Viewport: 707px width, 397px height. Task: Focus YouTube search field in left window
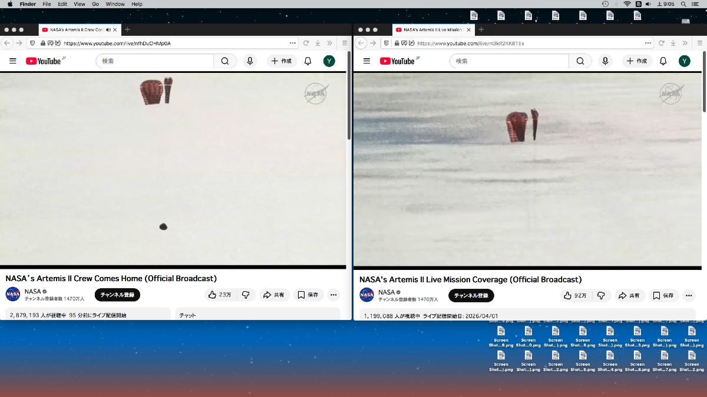[x=155, y=61]
